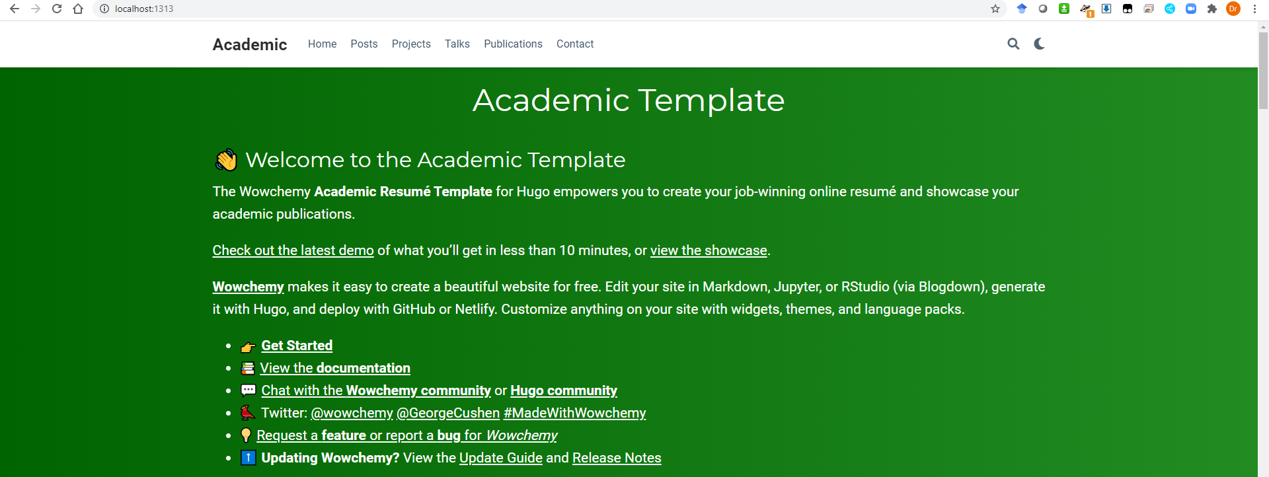Follow the 'Check out the latest demo' link
Image resolution: width=1269 pixels, height=477 pixels.
pos(293,250)
